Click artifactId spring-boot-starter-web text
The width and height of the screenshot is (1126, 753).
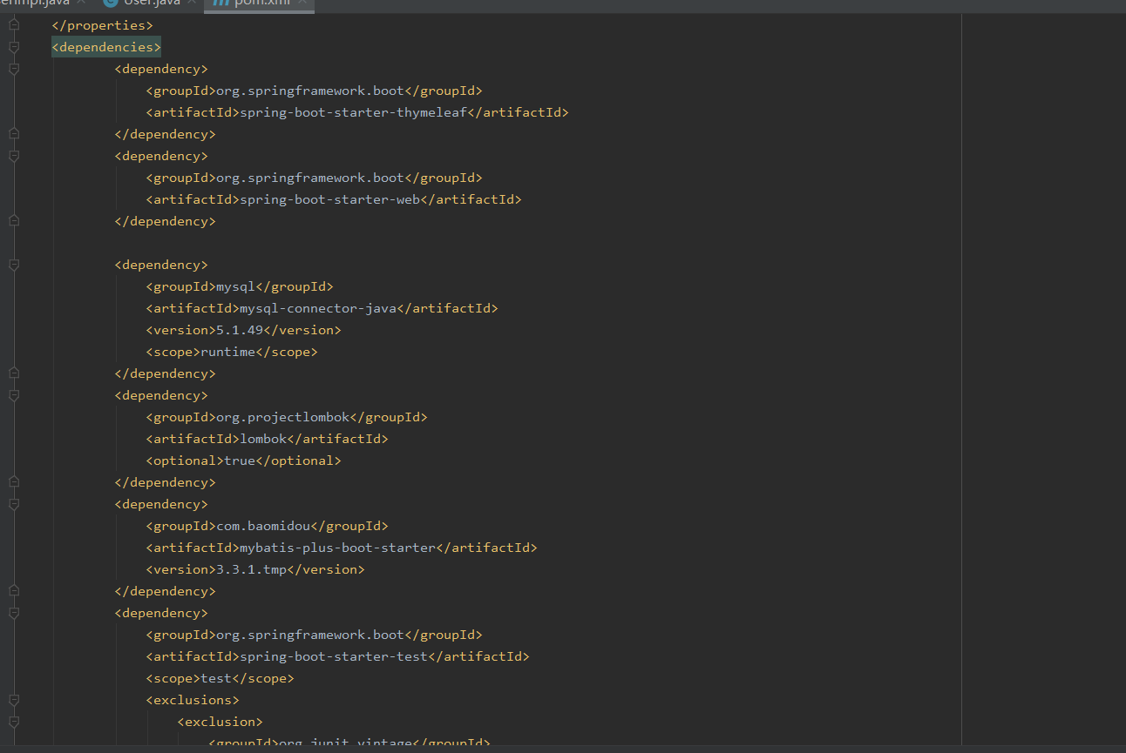pyautogui.click(x=329, y=199)
